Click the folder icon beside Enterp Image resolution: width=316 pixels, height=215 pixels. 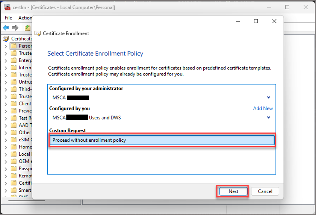[13, 60]
